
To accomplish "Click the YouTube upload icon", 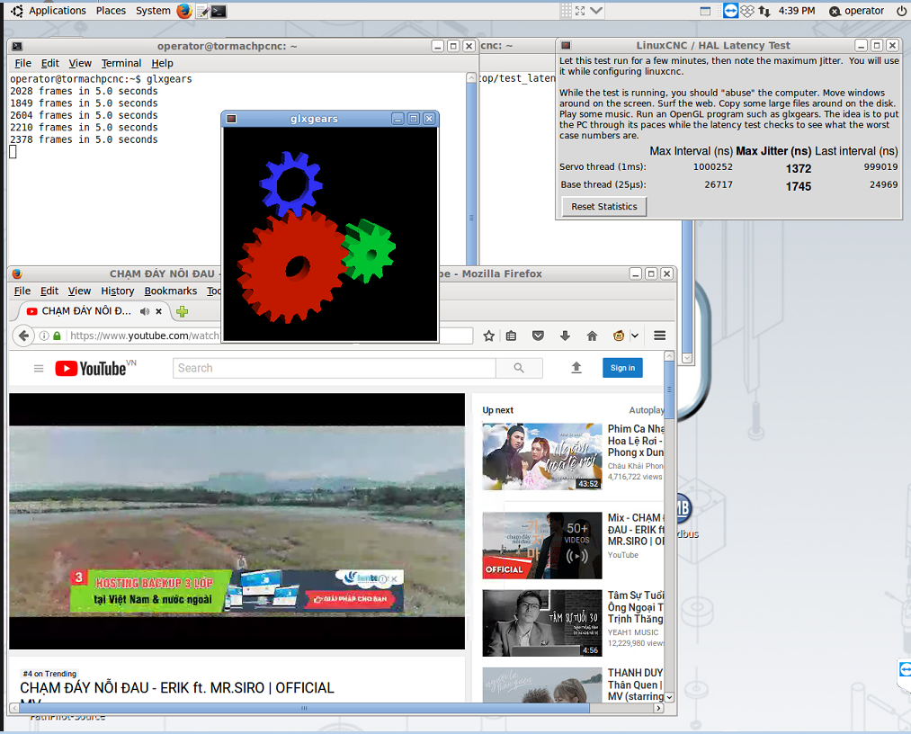I will pos(576,367).
